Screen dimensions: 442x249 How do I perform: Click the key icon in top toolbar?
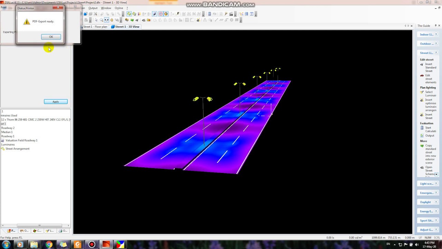pos(226,14)
